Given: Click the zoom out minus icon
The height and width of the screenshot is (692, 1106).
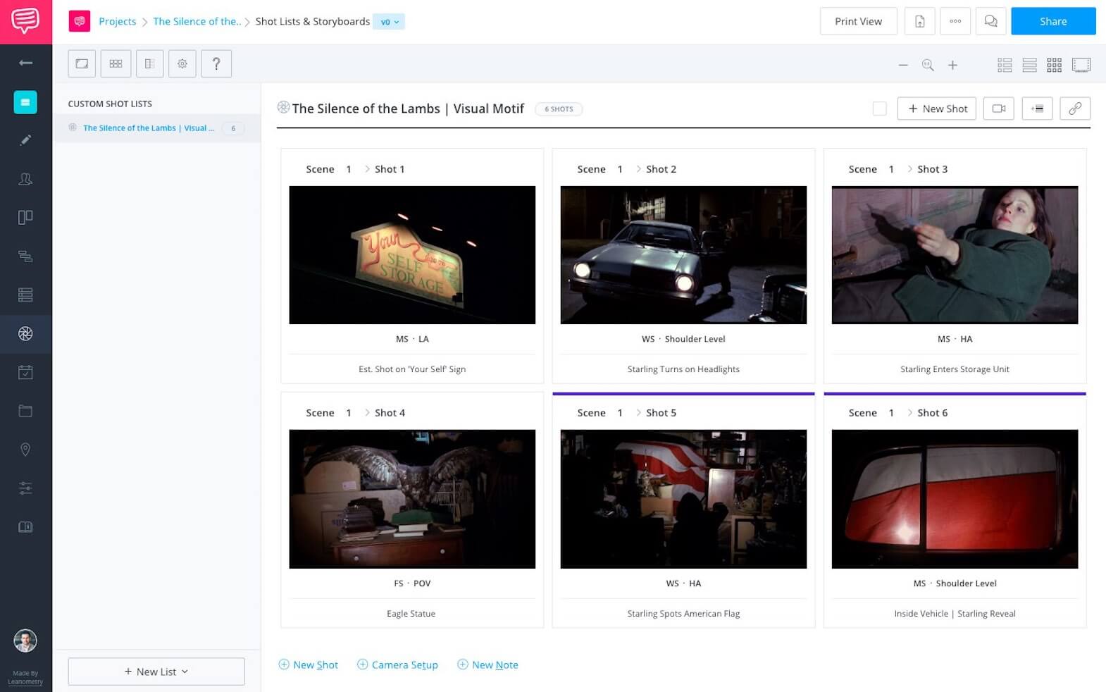Looking at the screenshot, I should click(x=903, y=65).
